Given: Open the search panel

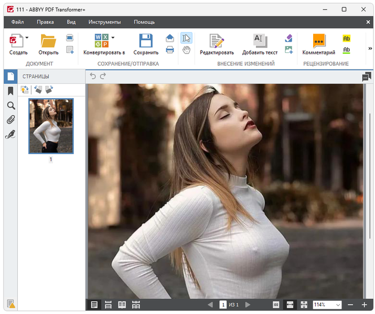Looking at the screenshot, I should 11,105.
